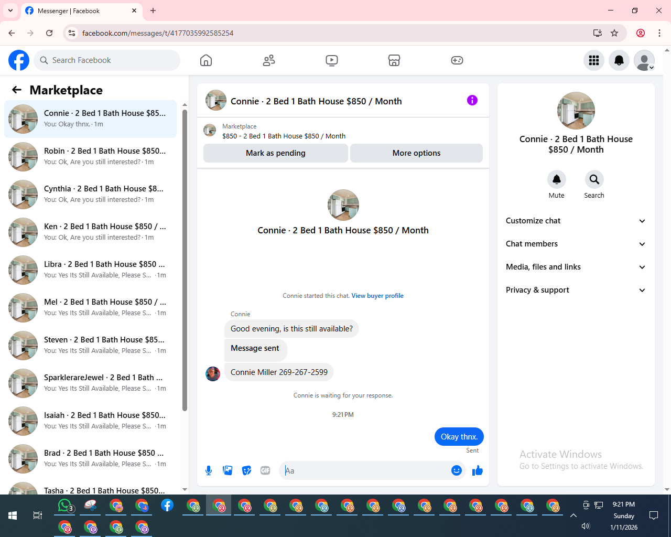671x537 pixels.
Task: Click the voice clip microphone icon
Action: coord(209,470)
